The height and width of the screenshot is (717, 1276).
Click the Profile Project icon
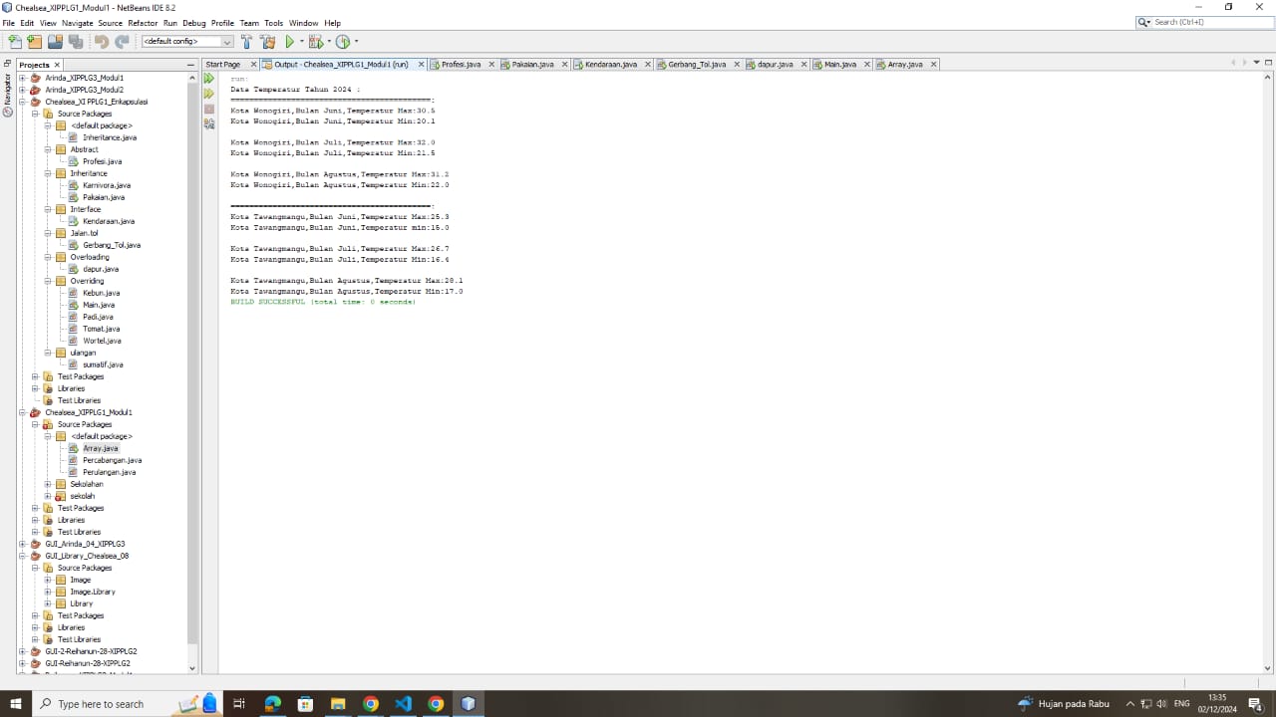[343, 41]
